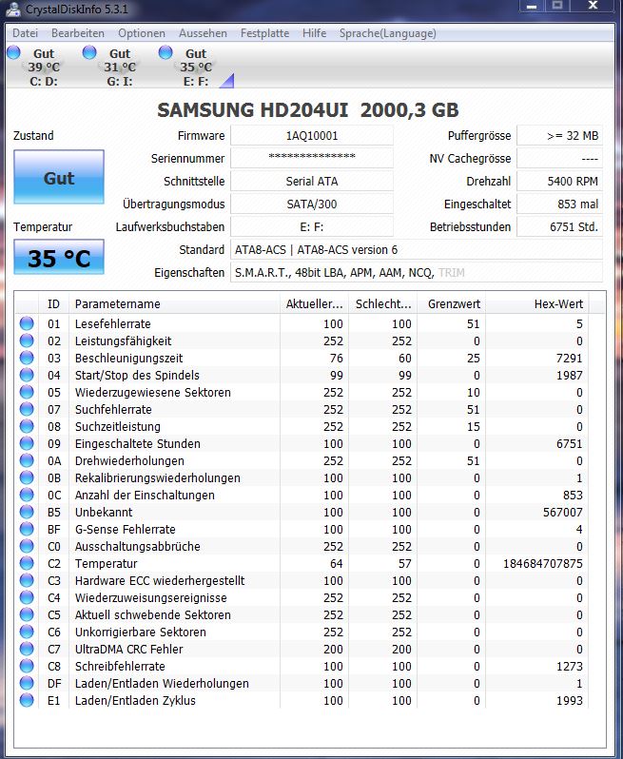Screen dimensions: 623x759
Task: Click the status icon for Unkorrigierbare Sektoren
Action: (x=27, y=632)
